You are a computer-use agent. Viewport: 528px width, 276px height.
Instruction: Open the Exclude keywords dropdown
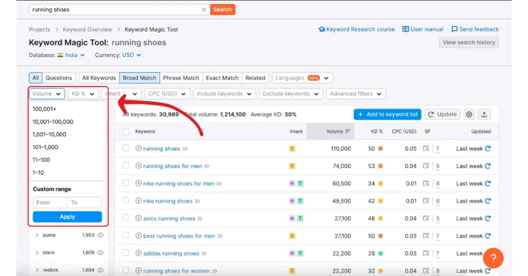291,94
